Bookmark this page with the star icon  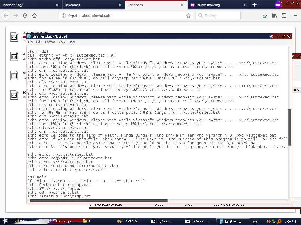[x=188, y=16]
